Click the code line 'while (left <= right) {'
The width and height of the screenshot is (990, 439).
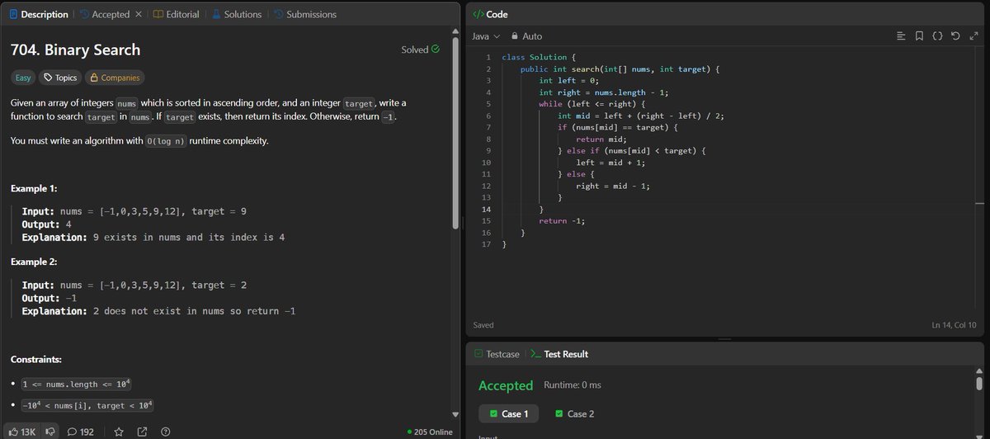tap(591, 104)
